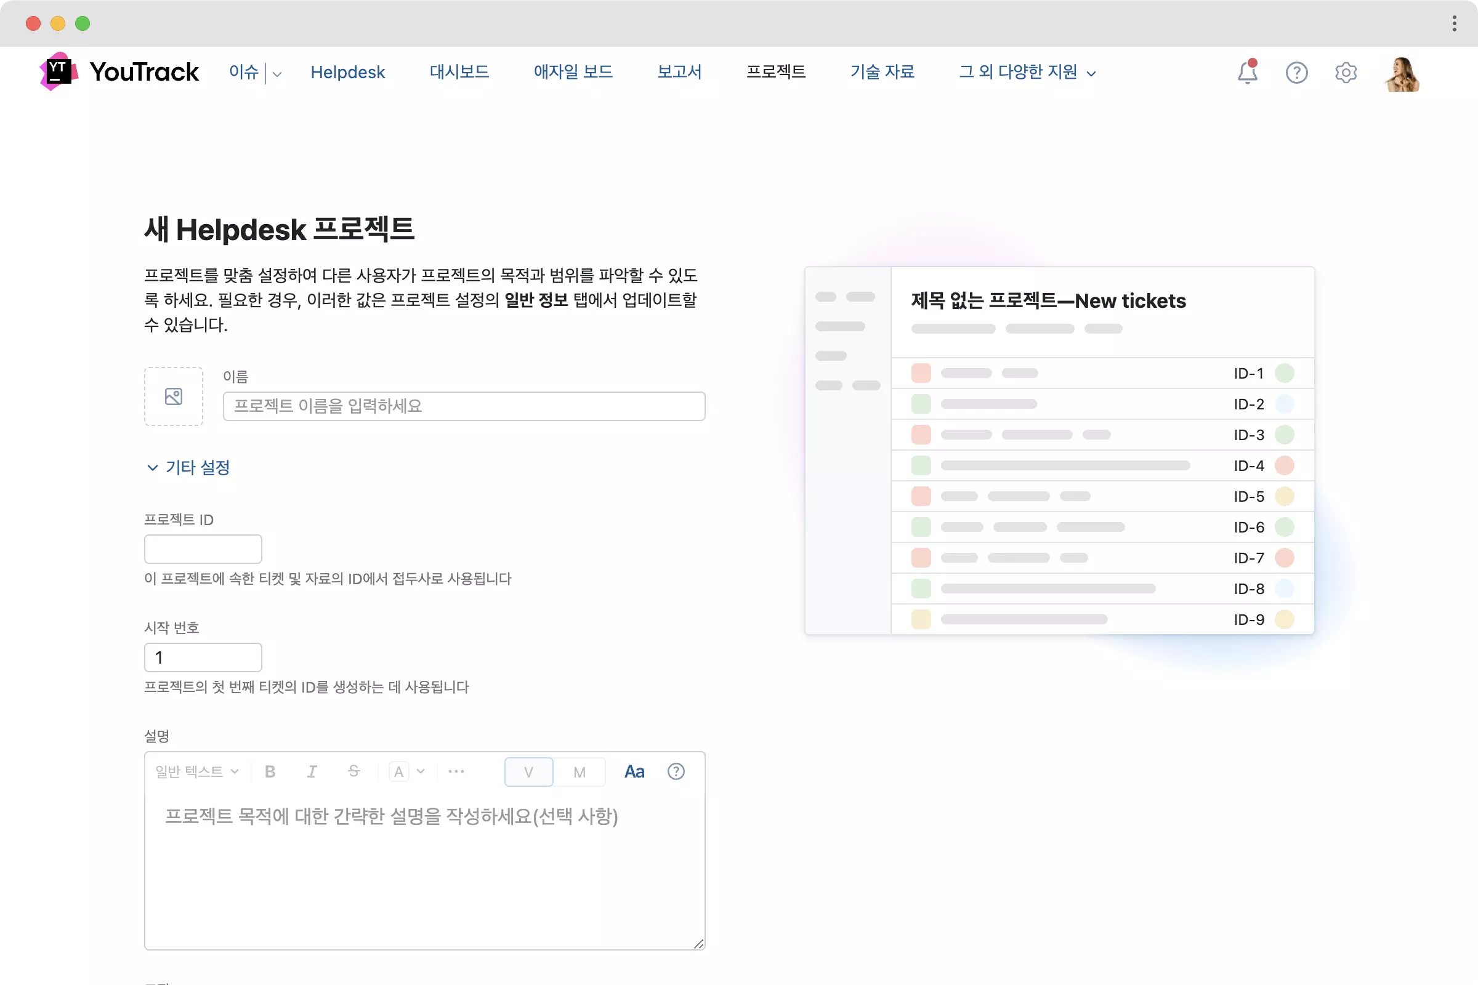This screenshot has height=985, width=1478.
Task: Switch editor to visual mode (V)
Action: click(x=528, y=771)
